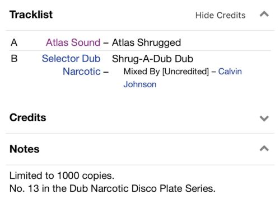This screenshot has height=204, width=280.
Task: Select the Notes heading
Action: 25,149
